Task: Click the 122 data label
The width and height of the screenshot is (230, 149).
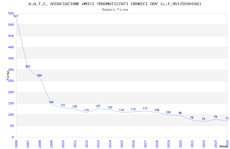Action: [x=110, y=107]
